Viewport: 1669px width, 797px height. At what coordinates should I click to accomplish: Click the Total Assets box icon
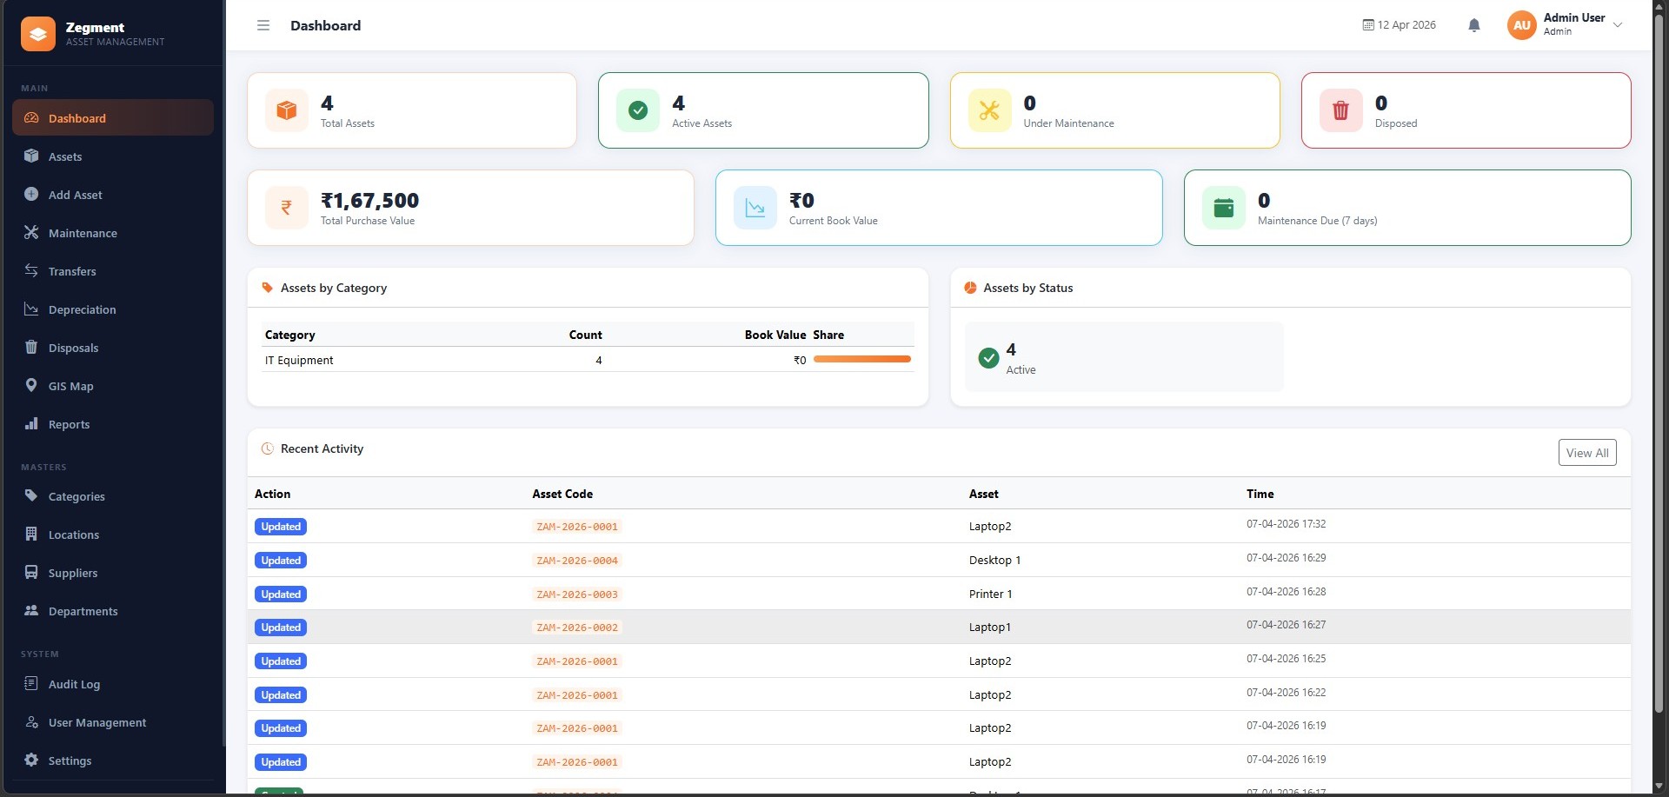click(x=287, y=110)
